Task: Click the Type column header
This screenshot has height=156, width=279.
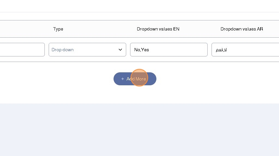Action: [58, 29]
